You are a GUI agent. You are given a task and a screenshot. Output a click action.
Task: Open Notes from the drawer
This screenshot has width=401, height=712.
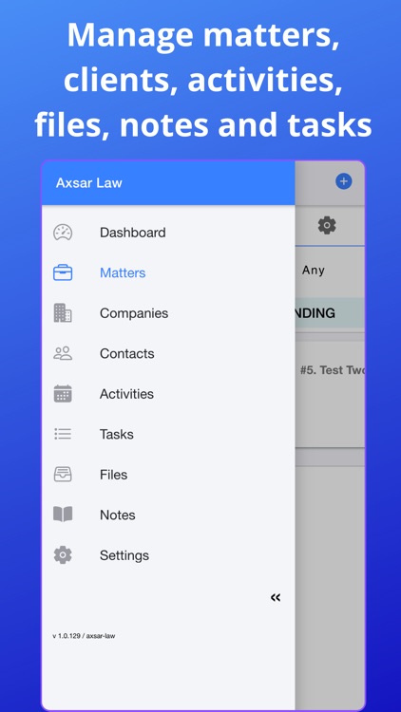point(118,515)
